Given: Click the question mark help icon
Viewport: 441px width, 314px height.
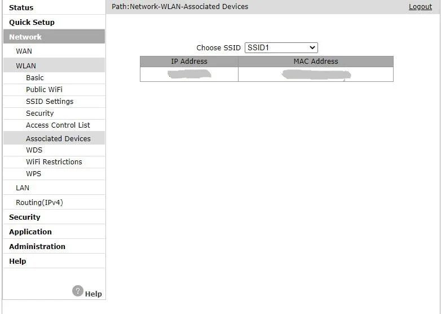Looking at the screenshot, I should [x=78, y=291].
